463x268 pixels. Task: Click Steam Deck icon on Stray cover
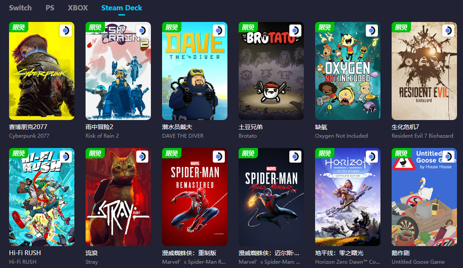click(142, 157)
